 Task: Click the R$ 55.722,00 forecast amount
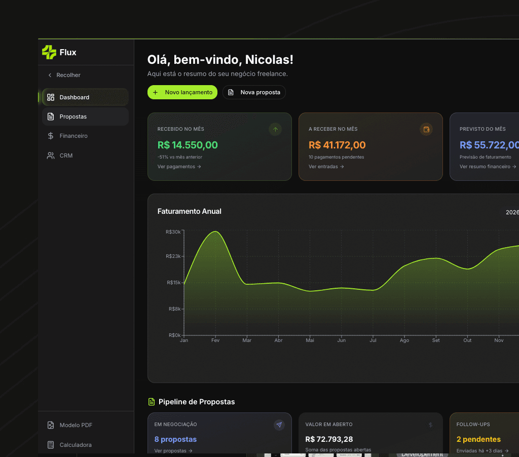pos(489,145)
